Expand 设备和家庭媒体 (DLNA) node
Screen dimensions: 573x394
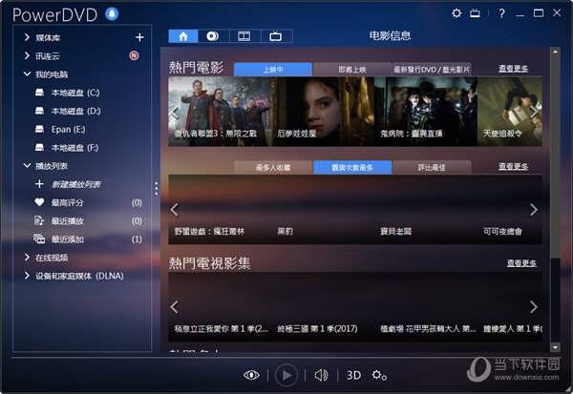point(27,276)
